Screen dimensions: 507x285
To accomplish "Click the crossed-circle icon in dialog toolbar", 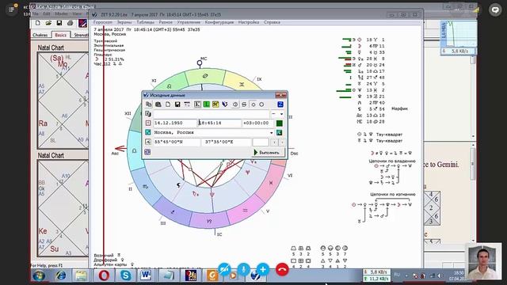I will coord(235,104).
